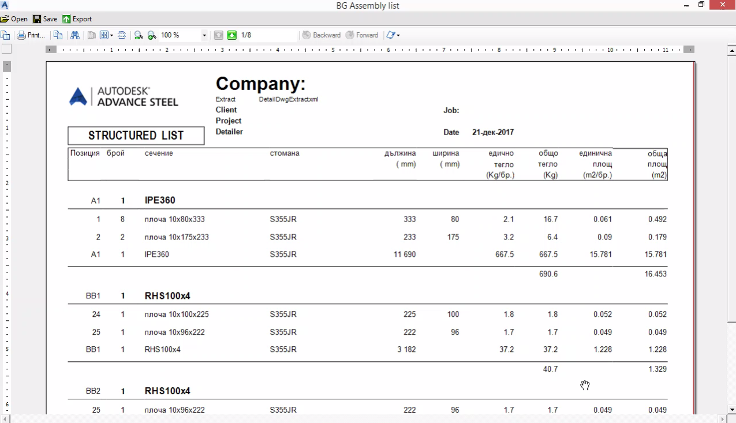Click the стомана column header

[285, 154]
